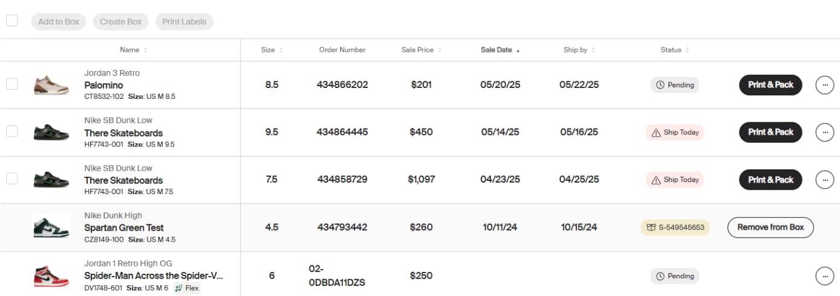Image resolution: width=840 pixels, height=296 pixels.
Task: Open more options for order 434858729
Action: point(825,180)
